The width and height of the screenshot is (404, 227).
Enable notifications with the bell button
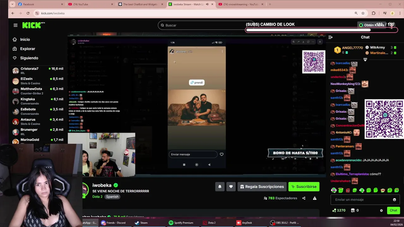pyautogui.click(x=220, y=187)
